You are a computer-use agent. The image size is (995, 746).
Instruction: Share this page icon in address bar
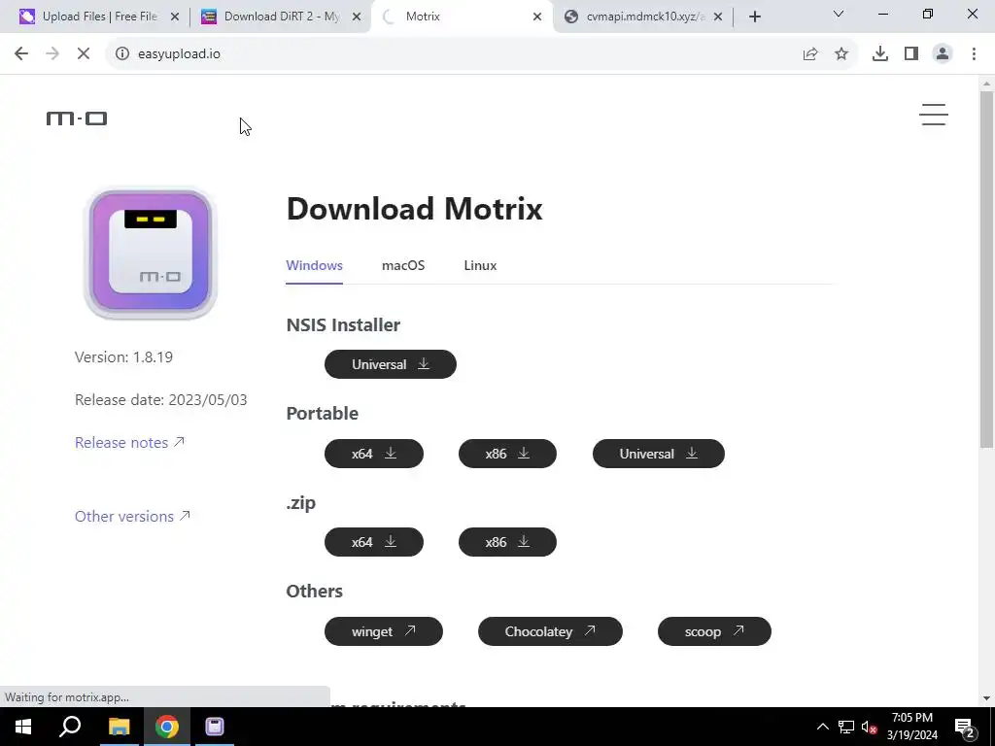pos(810,53)
